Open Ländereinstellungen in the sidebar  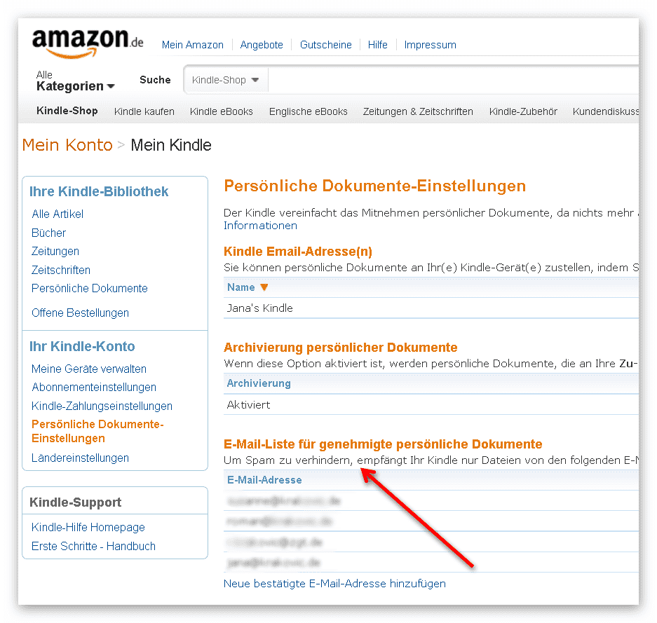coord(80,458)
